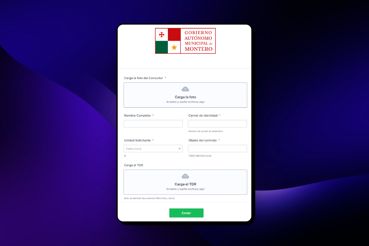Click the gold star in the Montero logo
Viewport: 369px width, 246px height.
pyautogui.click(x=174, y=47)
